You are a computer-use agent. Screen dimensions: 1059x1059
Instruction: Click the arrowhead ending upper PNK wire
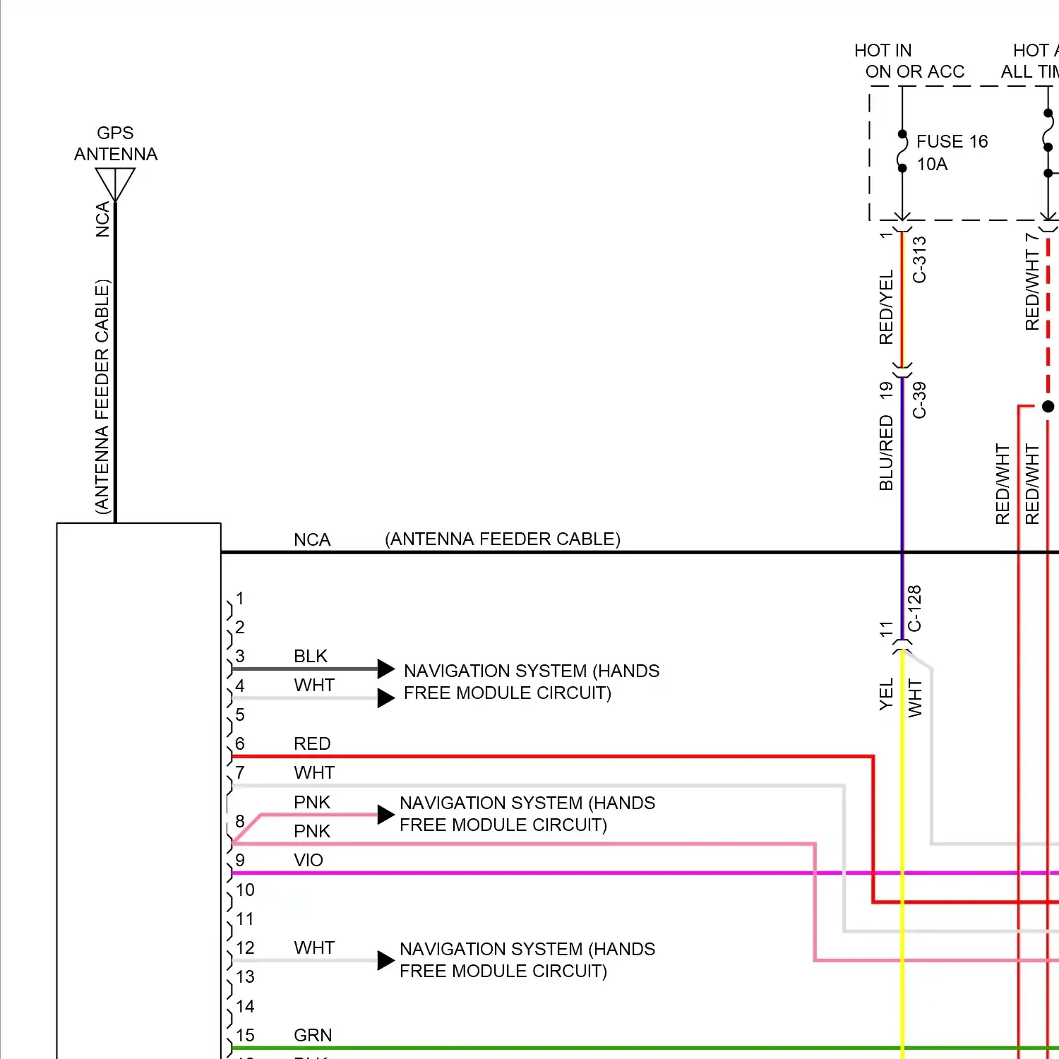(386, 815)
